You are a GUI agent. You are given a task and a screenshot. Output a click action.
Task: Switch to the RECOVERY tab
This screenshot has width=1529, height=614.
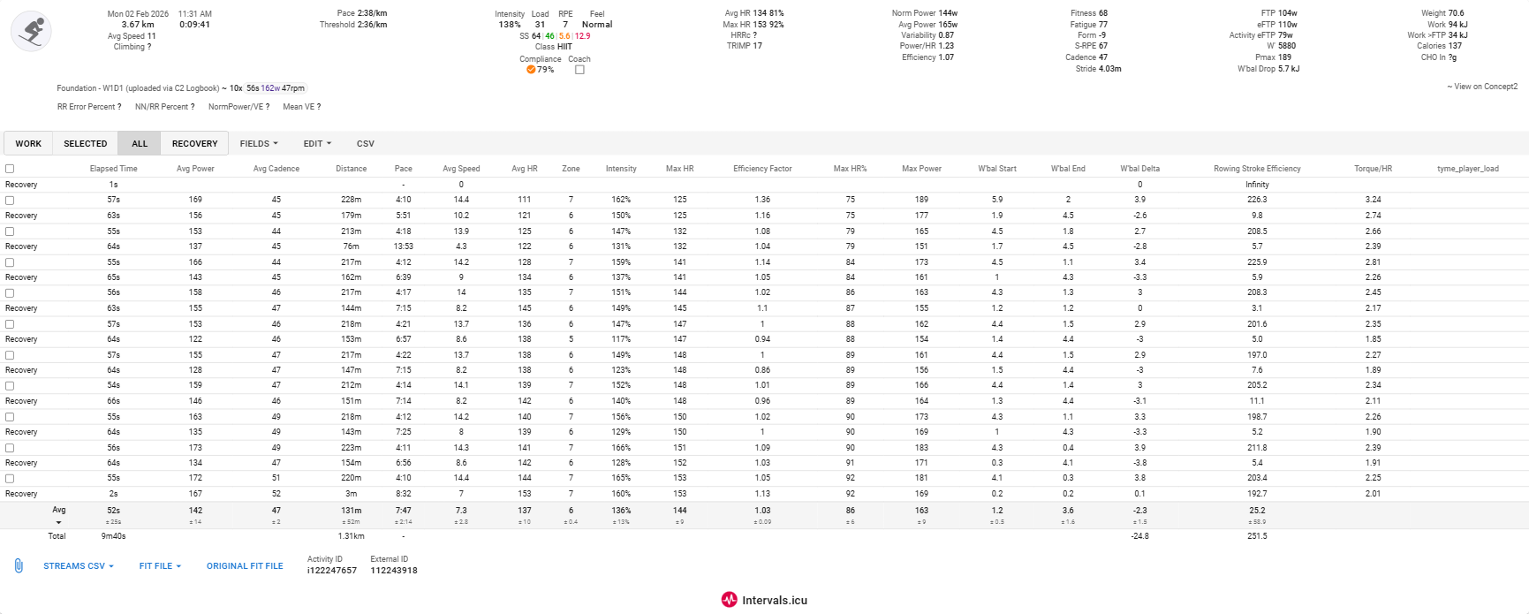click(194, 144)
